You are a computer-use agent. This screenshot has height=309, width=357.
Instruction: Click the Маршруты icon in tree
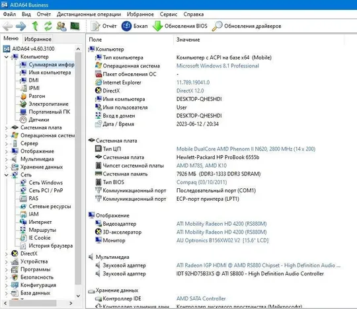click(23, 230)
